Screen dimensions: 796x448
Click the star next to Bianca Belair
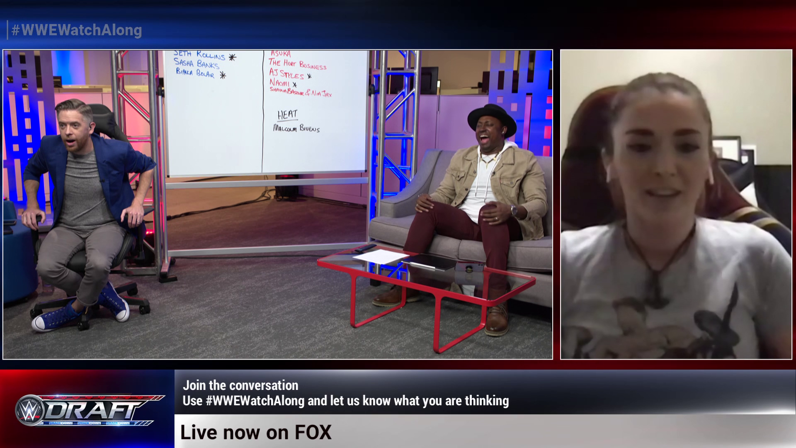coord(223,75)
